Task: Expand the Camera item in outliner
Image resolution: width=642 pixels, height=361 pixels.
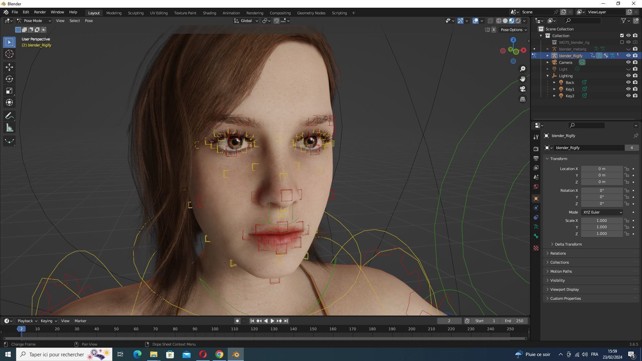Action: point(548,63)
